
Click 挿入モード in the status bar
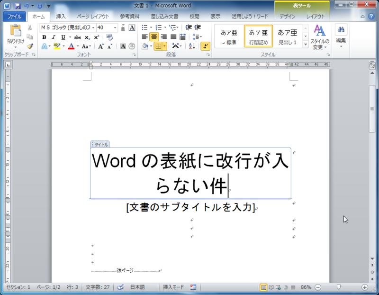(x=174, y=287)
